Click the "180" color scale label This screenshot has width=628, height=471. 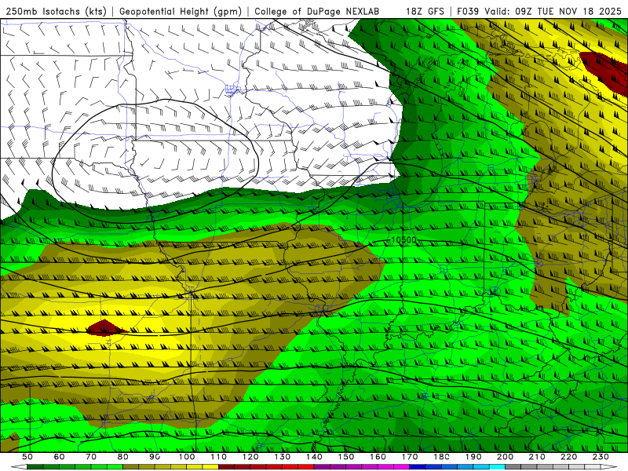[x=441, y=457]
